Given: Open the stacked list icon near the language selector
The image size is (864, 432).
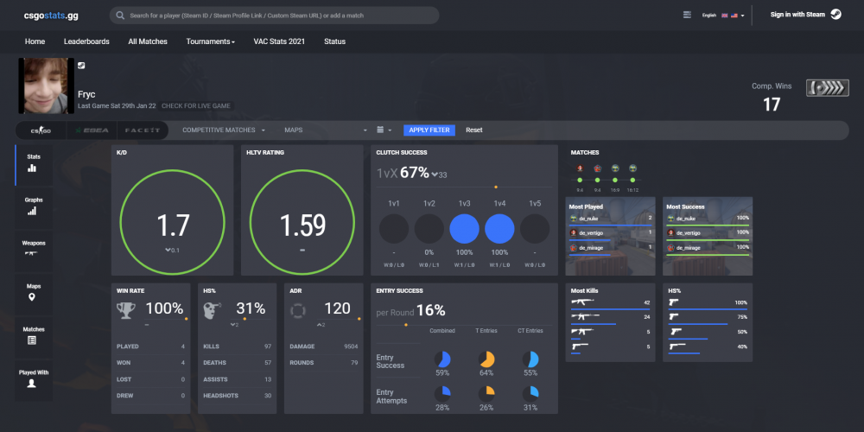Looking at the screenshot, I should [687, 15].
